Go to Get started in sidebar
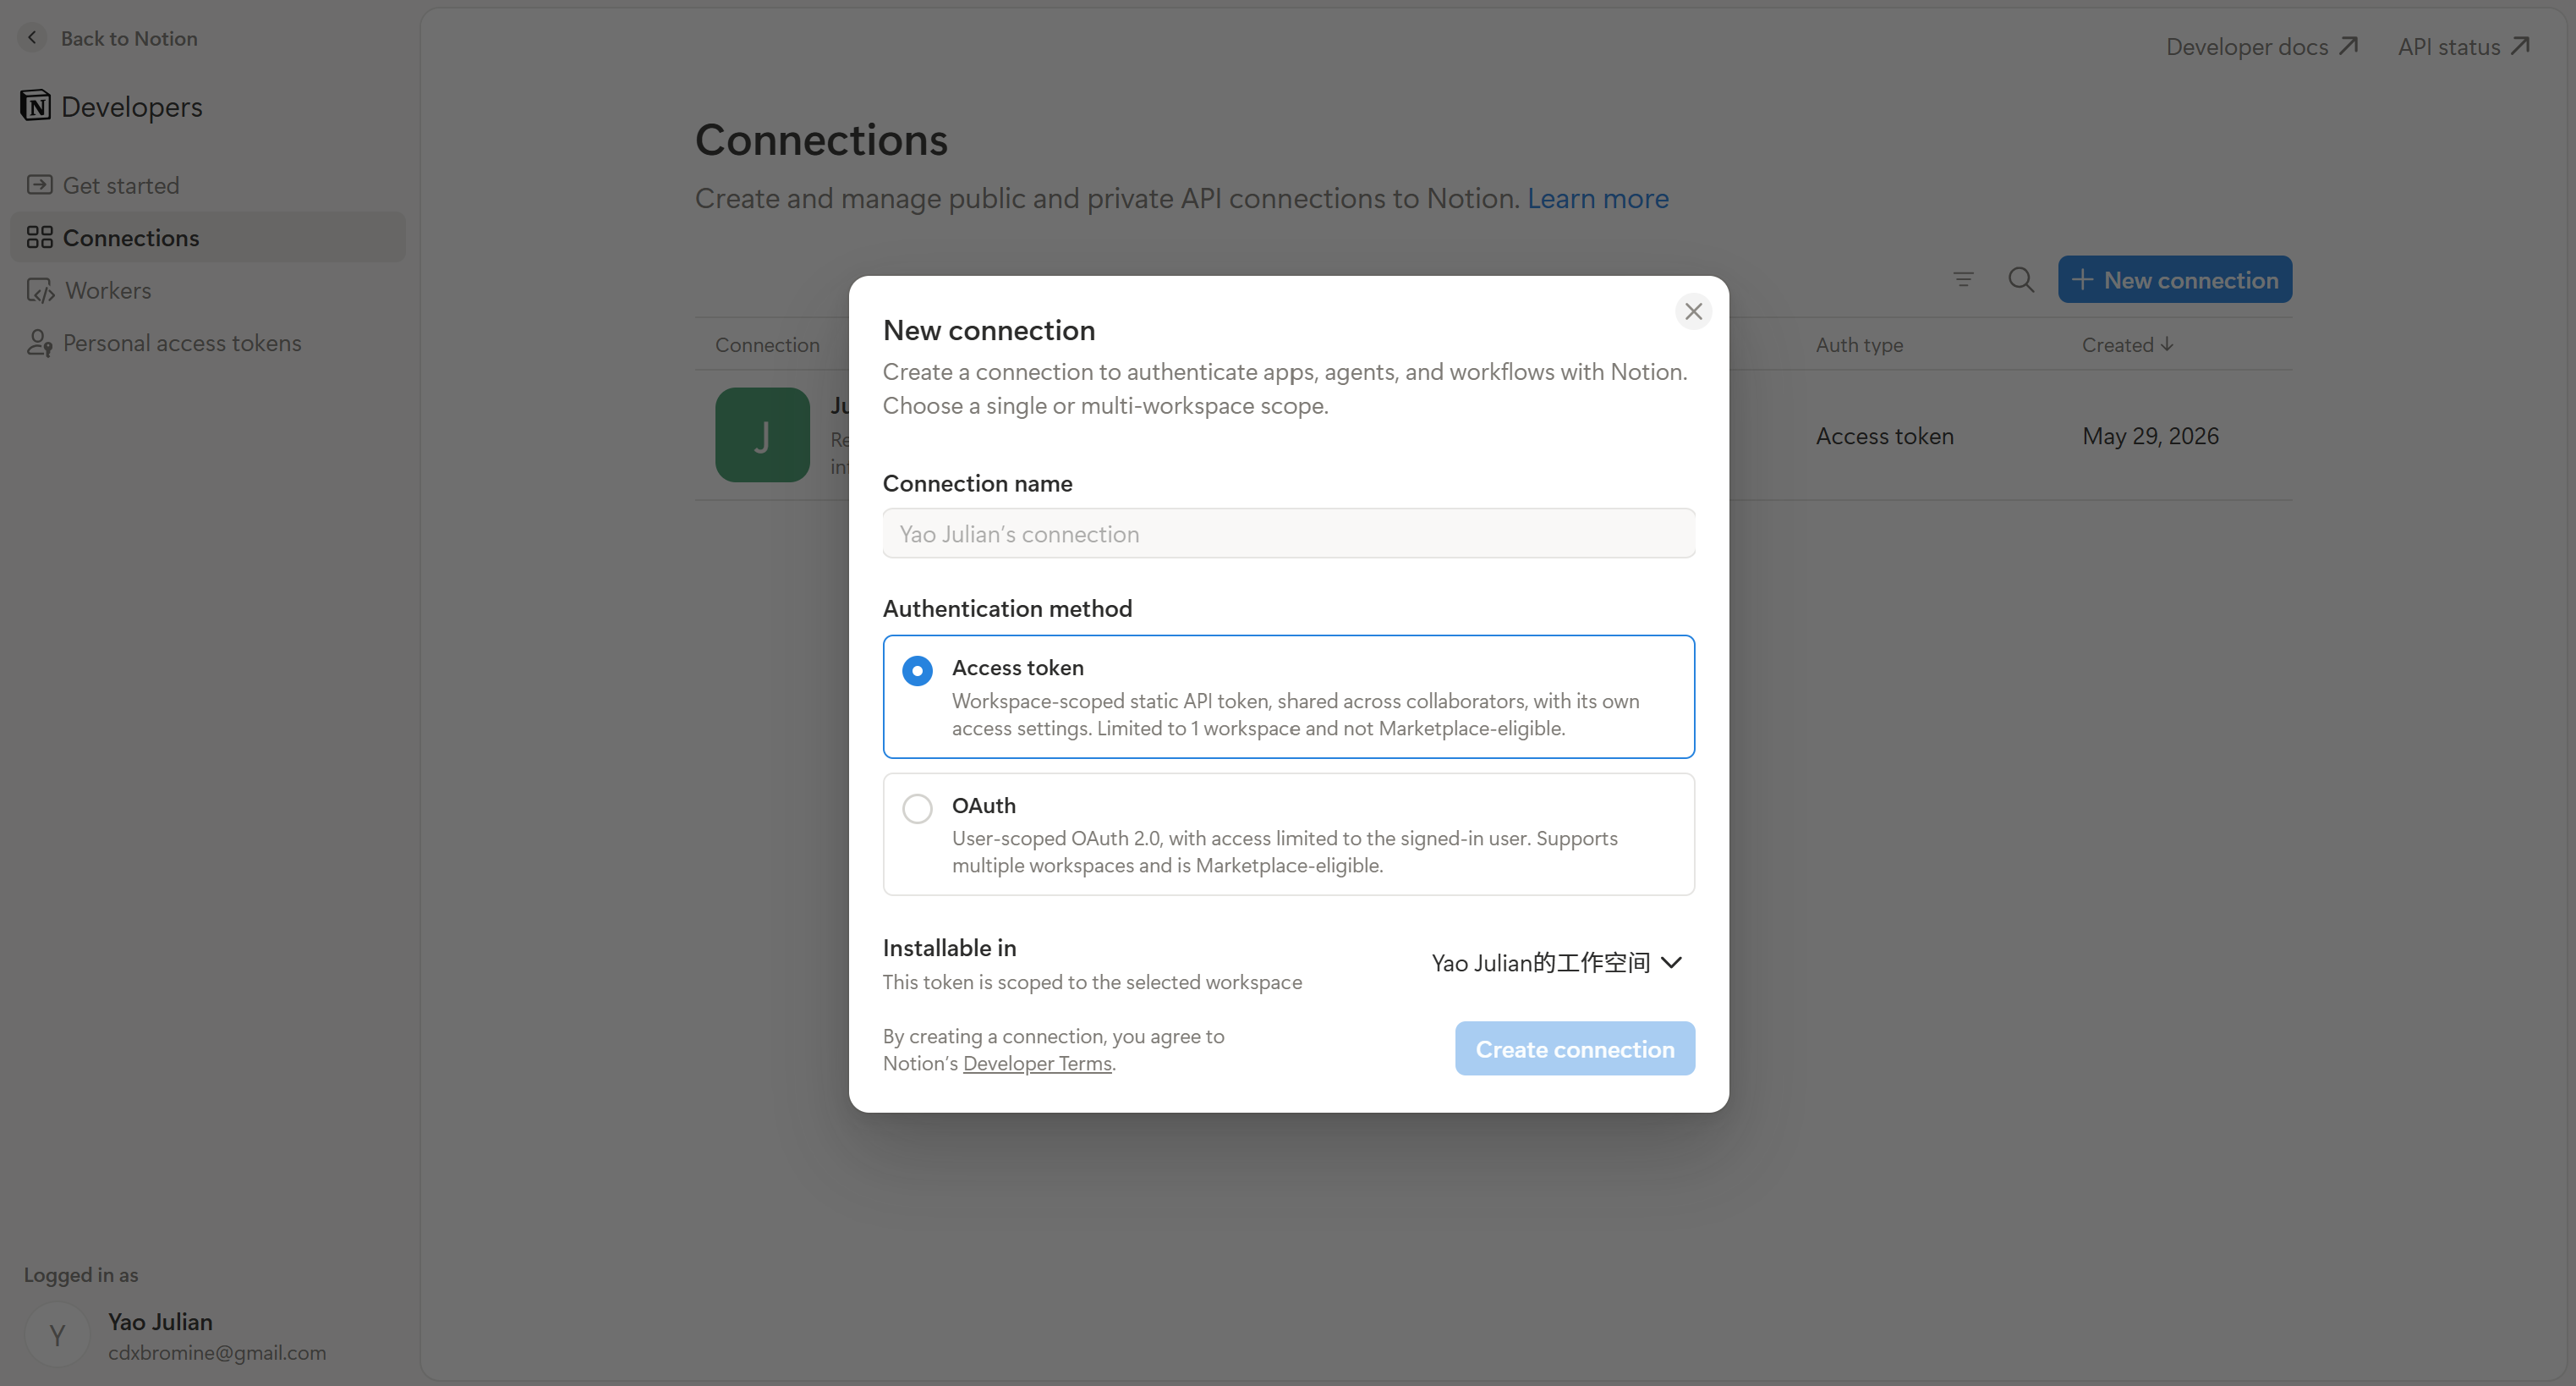This screenshot has width=2576, height=1386. [208, 185]
